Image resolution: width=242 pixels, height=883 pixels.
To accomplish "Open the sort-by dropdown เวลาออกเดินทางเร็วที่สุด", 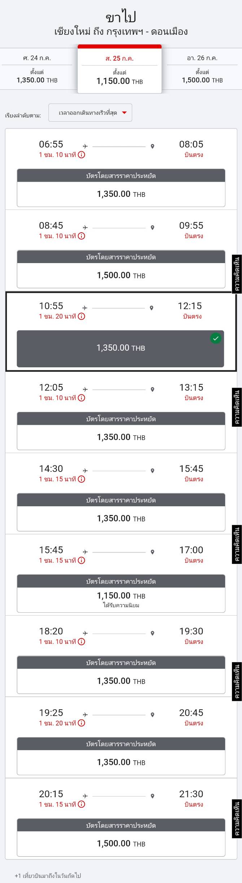I will click(90, 113).
